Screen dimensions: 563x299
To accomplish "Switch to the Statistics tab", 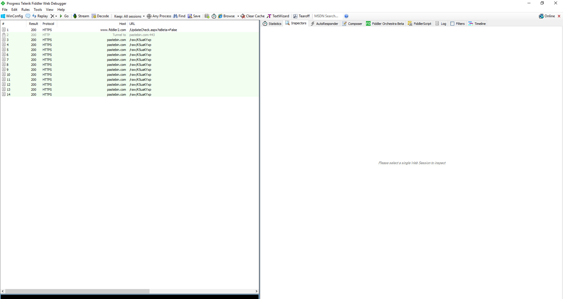I will coord(272,24).
